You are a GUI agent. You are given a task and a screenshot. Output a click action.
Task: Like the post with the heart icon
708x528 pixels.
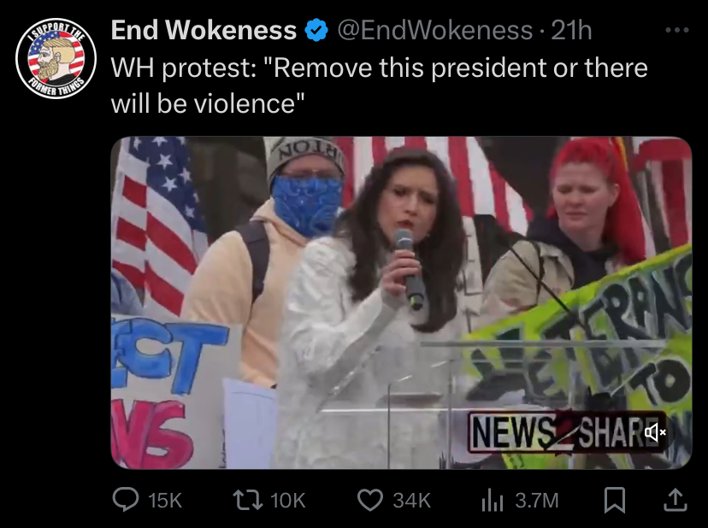click(369, 500)
